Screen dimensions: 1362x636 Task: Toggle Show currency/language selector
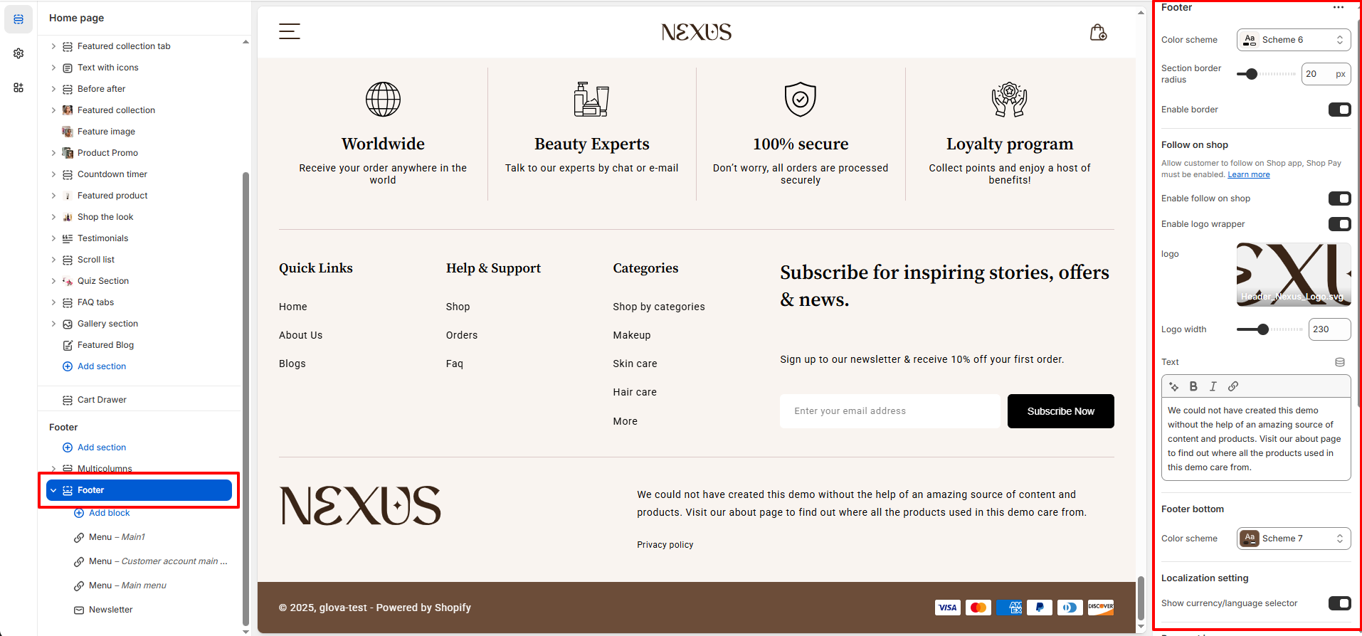tap(1339, 603)
